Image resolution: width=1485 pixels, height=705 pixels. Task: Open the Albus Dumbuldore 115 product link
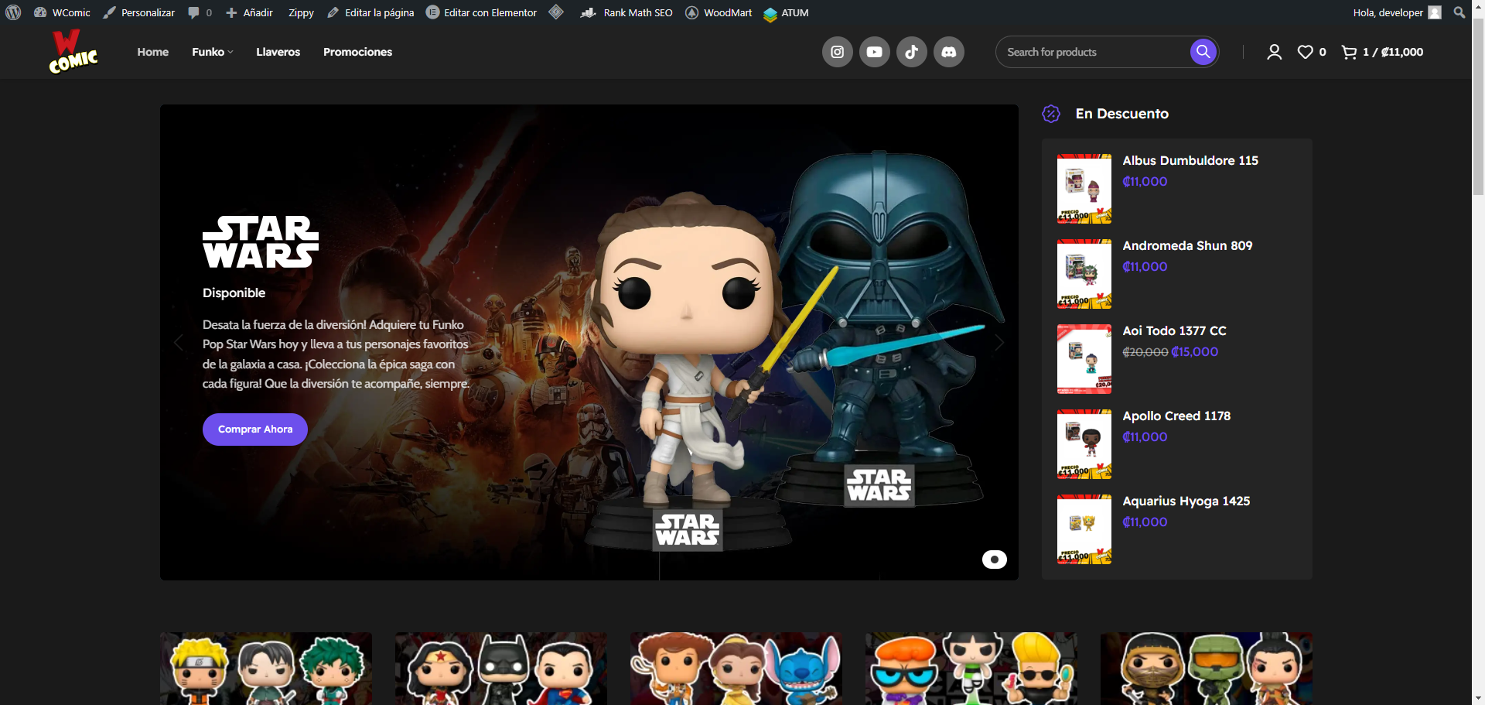pos(1190,160)
